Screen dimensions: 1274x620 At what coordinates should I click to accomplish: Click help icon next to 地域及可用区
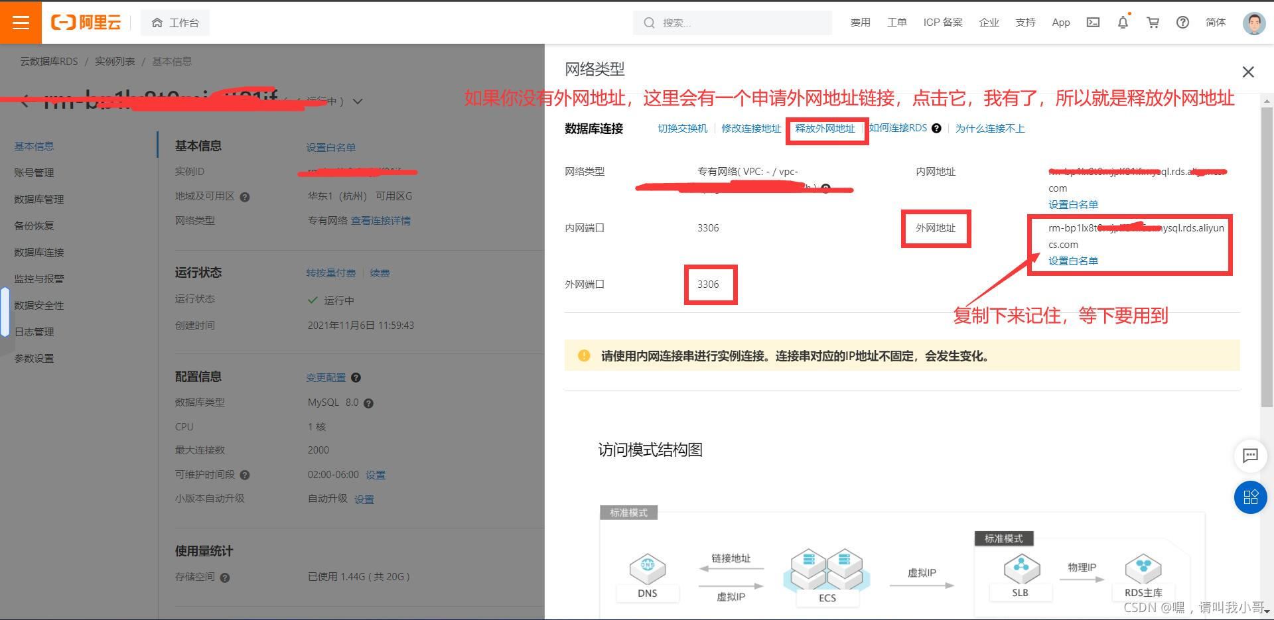click(x=244, y=197)
